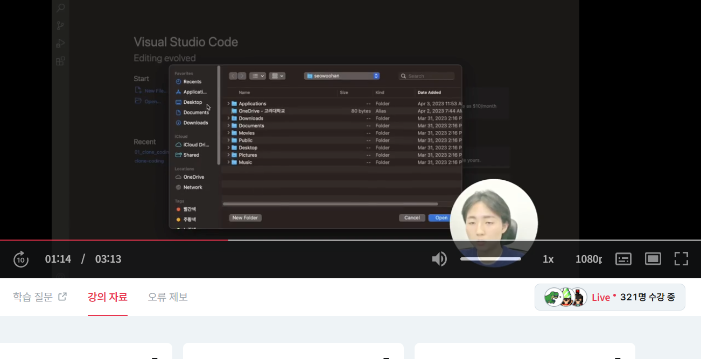Go forward with file dialog forward arrow

(x=242, y=76)
